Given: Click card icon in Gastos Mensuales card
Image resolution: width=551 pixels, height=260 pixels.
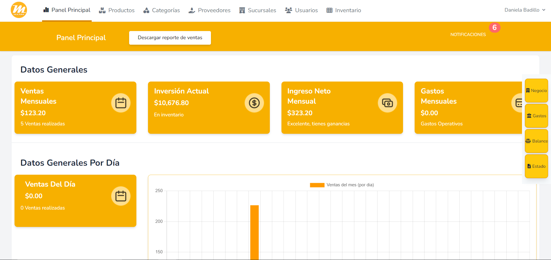Looking at the screenshot, I should 517,103.
